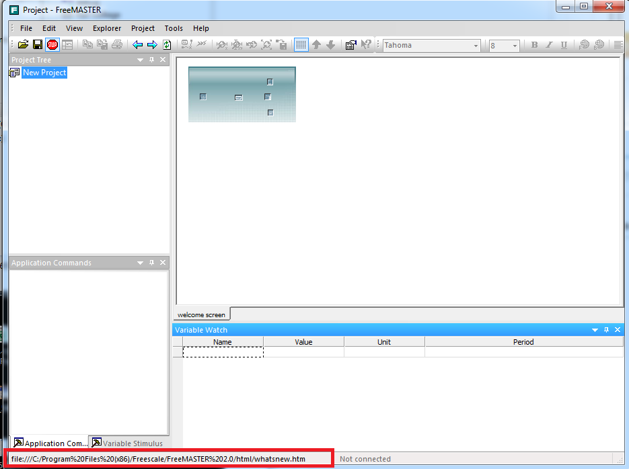The height and width of the screenshot is (469, 629).
Task: Switch to the Variable Stimulus tab
Action: click(x=128, y=443)
